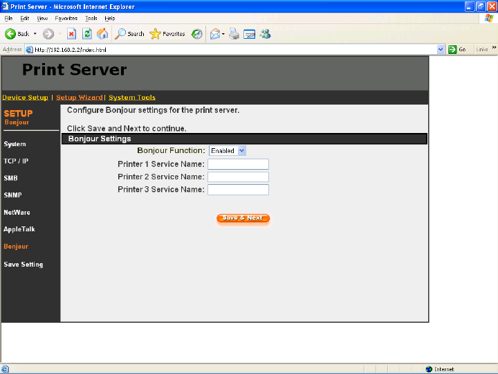498x374 pixels.
Task: Click the Internet zone globe in the status bar
Action: (429, 369)
